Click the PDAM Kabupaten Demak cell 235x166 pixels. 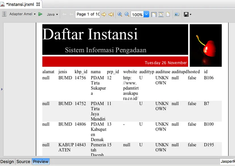pos(98,132)
